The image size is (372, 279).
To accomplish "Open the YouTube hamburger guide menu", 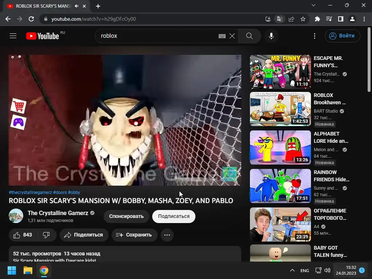I will (13, 36).
